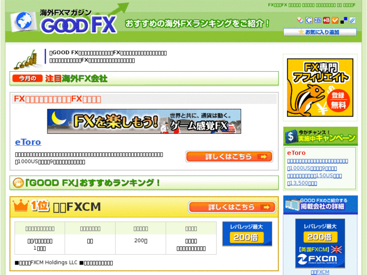Screen dimensions: 367x275
Task: Click the 今月の red badge
Action: (x=27, y=78)
